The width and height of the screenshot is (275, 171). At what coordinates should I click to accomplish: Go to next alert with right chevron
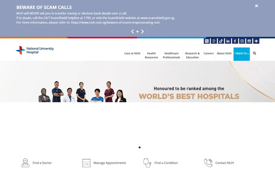click(143, 31)
